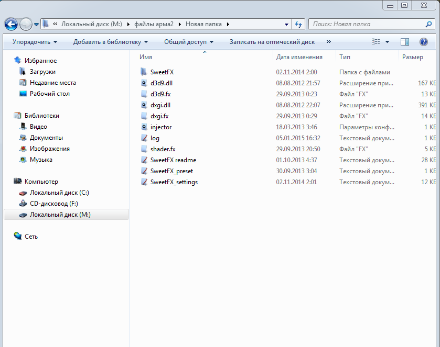Select SweetFX readme file icon
The image size is (440, 347).
(144, 160)
